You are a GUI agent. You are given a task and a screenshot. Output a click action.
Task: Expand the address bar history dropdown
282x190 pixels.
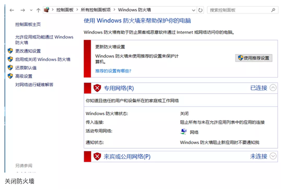tap(194, 10)
